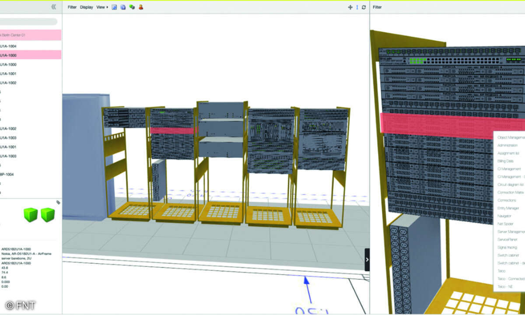Select the pink highlighted U1A-1000 row
The image size is (525, 315).
(x=31, y=55)
